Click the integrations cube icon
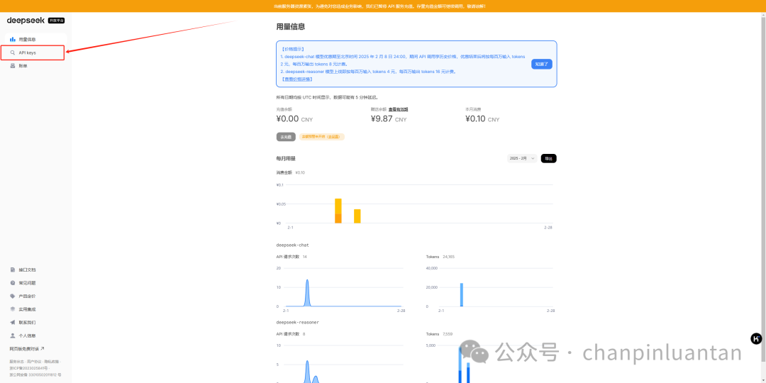 click(13, 309)
